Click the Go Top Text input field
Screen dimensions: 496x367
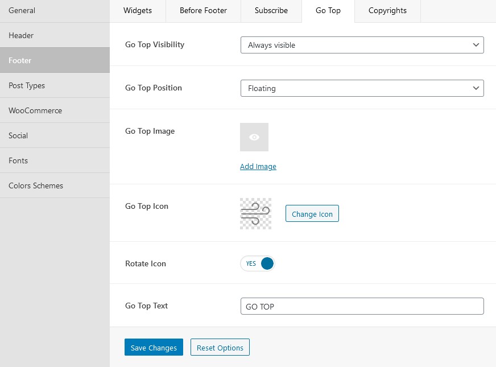point(362,306)
